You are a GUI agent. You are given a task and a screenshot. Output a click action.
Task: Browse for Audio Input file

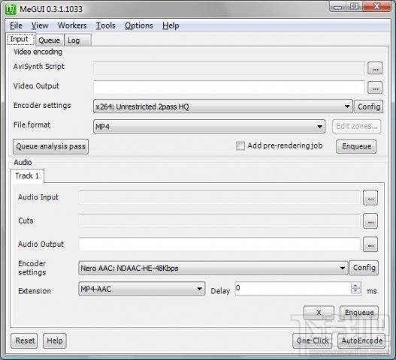point(370,198)
